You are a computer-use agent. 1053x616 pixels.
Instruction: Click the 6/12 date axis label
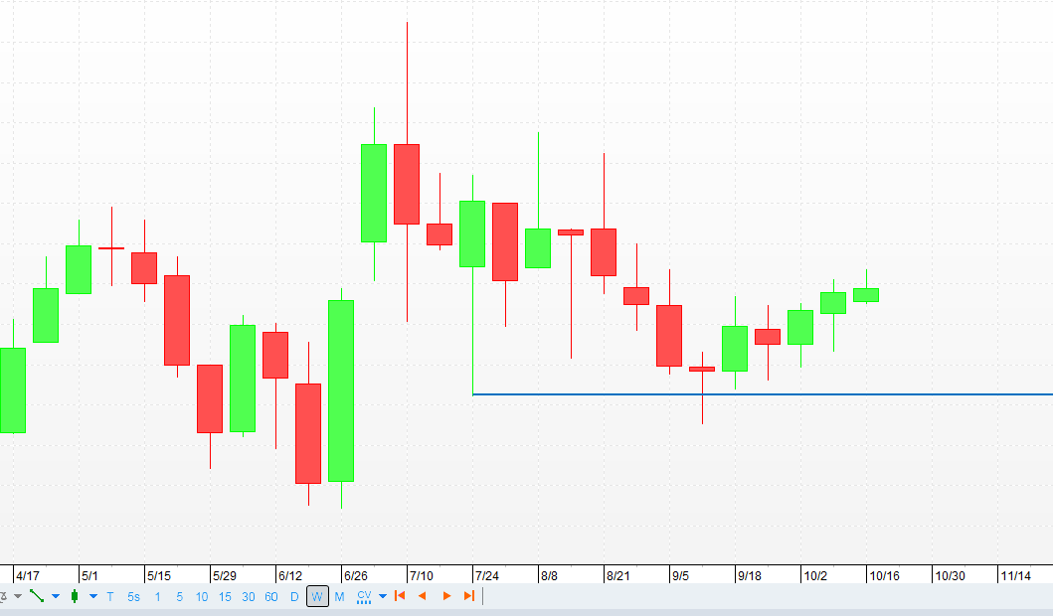[290, 575]
